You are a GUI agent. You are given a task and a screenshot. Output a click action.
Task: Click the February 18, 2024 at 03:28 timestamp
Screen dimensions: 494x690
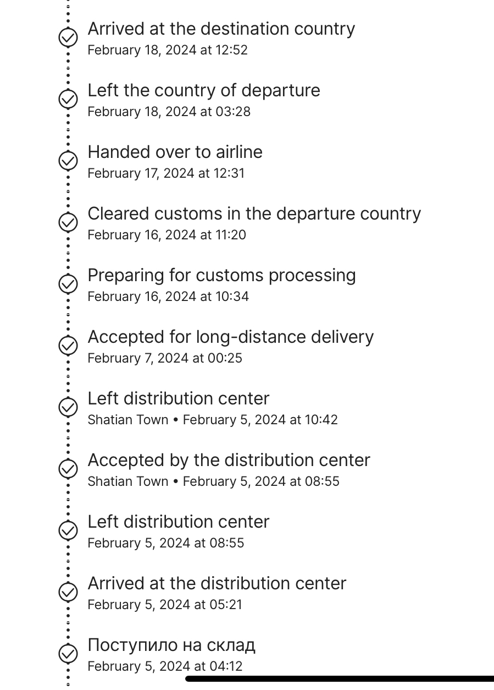click(169, 112)
